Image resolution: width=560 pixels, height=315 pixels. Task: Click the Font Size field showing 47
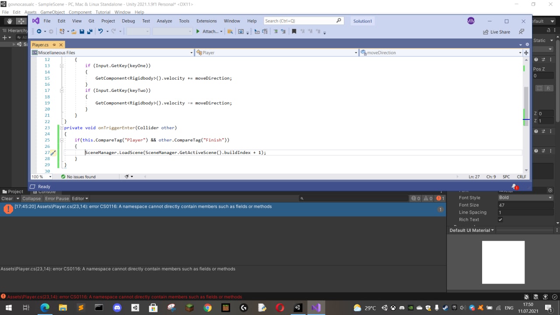[x=525, y=205]
